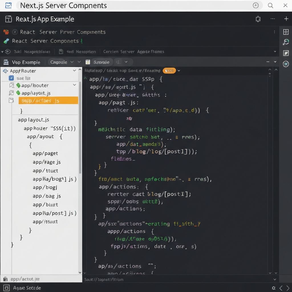Image resolution: width=292 pixels, height=292 pixels.
Task: Click the notes panel icon on right edge
Action: 286,53
